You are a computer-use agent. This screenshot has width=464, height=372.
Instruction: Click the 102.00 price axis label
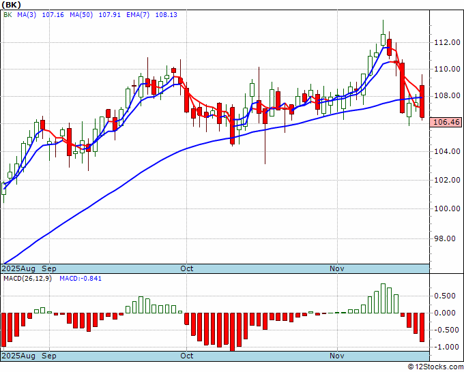click(447, 180)
